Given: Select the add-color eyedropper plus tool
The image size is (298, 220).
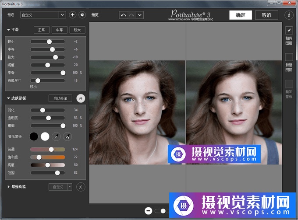Looking at the screenshot, I should tap(67, 137).
